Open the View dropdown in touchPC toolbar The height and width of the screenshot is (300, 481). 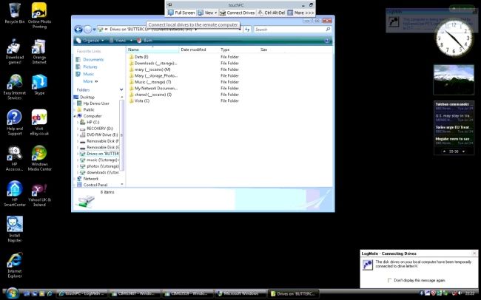[207, 13]
